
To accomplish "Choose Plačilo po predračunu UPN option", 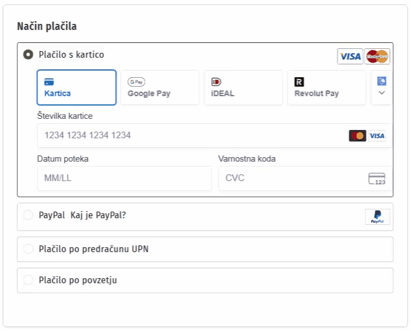I will point(28,249).
